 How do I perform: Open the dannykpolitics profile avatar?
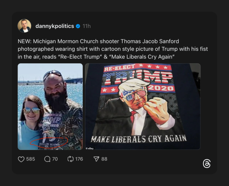(x=24, y=26)
